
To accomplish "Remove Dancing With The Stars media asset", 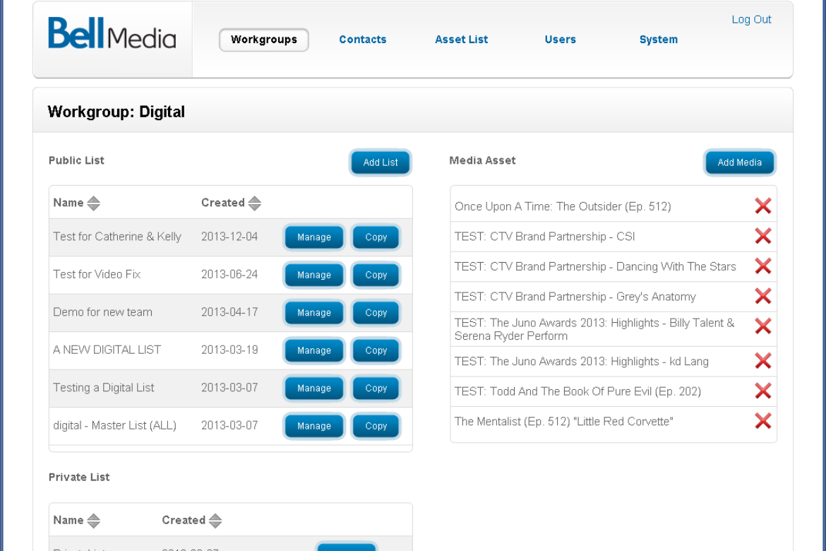I will click(762, 266).
